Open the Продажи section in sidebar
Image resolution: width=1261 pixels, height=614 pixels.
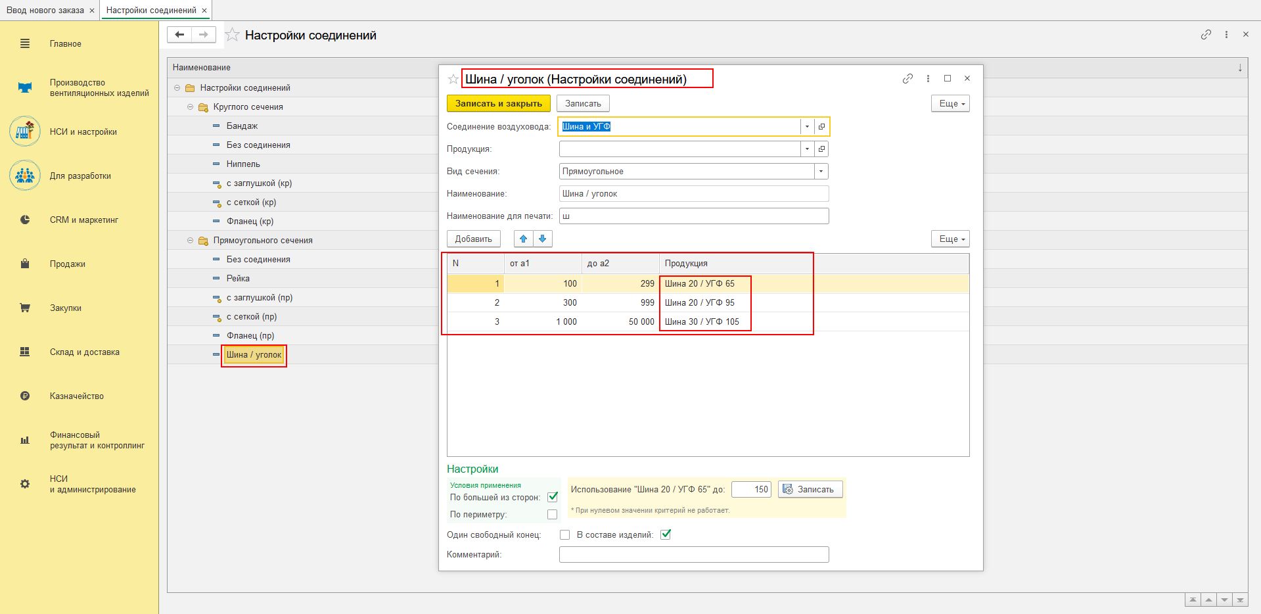tap(67, 264)
